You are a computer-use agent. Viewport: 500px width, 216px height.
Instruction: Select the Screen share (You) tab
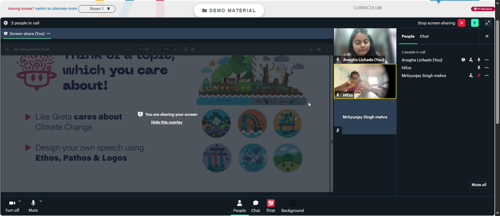27,33
